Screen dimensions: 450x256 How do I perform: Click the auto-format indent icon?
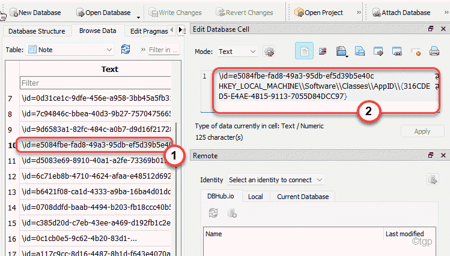tap(323, 51)
